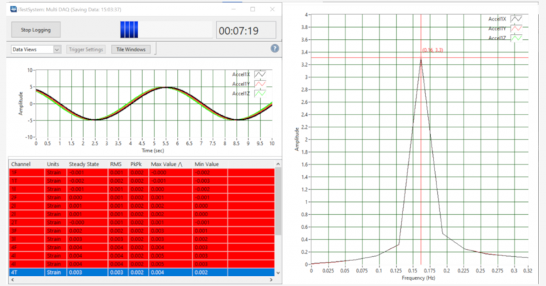
Task: Click the Accel1X line icon in frequency plot legend
Action: click(x=516, y=18)
